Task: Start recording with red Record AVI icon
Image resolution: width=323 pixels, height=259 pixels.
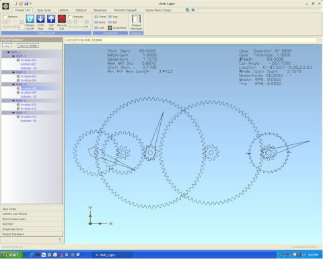Action: click(62, 19)
